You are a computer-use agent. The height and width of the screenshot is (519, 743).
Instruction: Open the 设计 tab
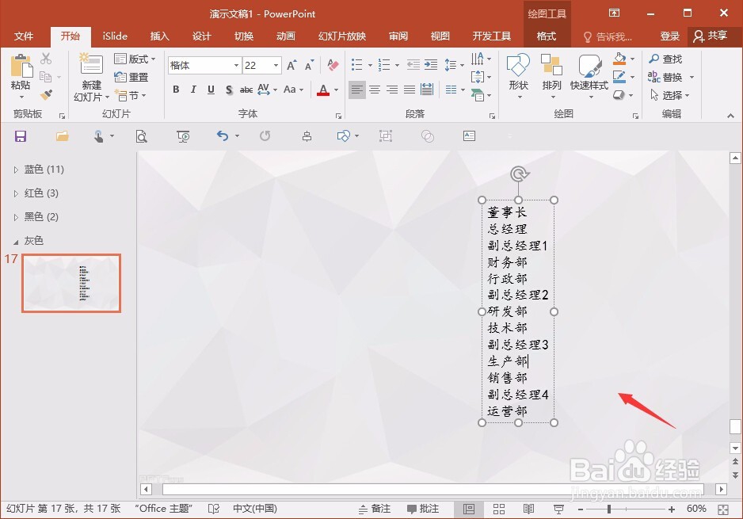click(201, 36)
